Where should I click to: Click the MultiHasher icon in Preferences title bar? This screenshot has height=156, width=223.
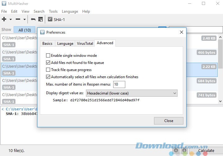point(42,32)
